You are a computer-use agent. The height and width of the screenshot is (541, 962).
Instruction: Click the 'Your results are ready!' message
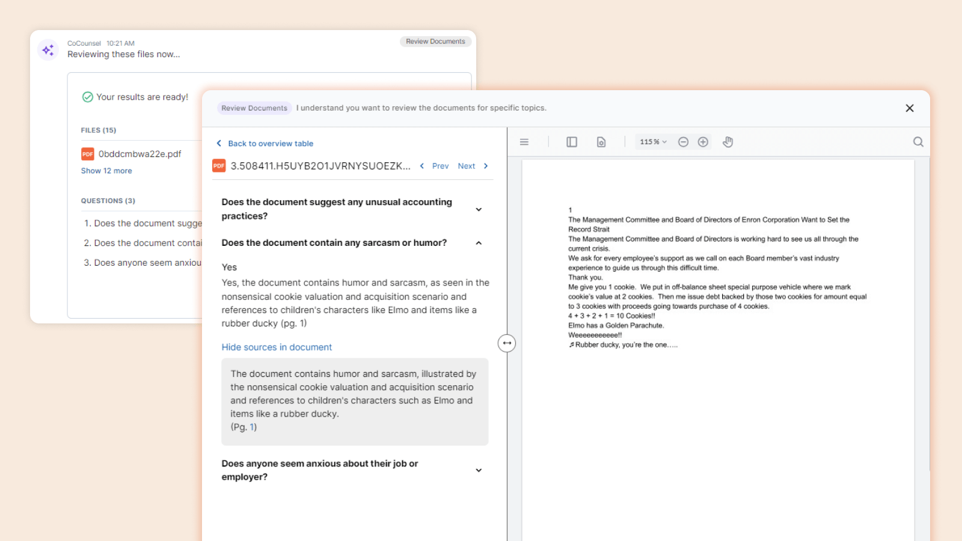pyautogui.click(x=142, y=97)
